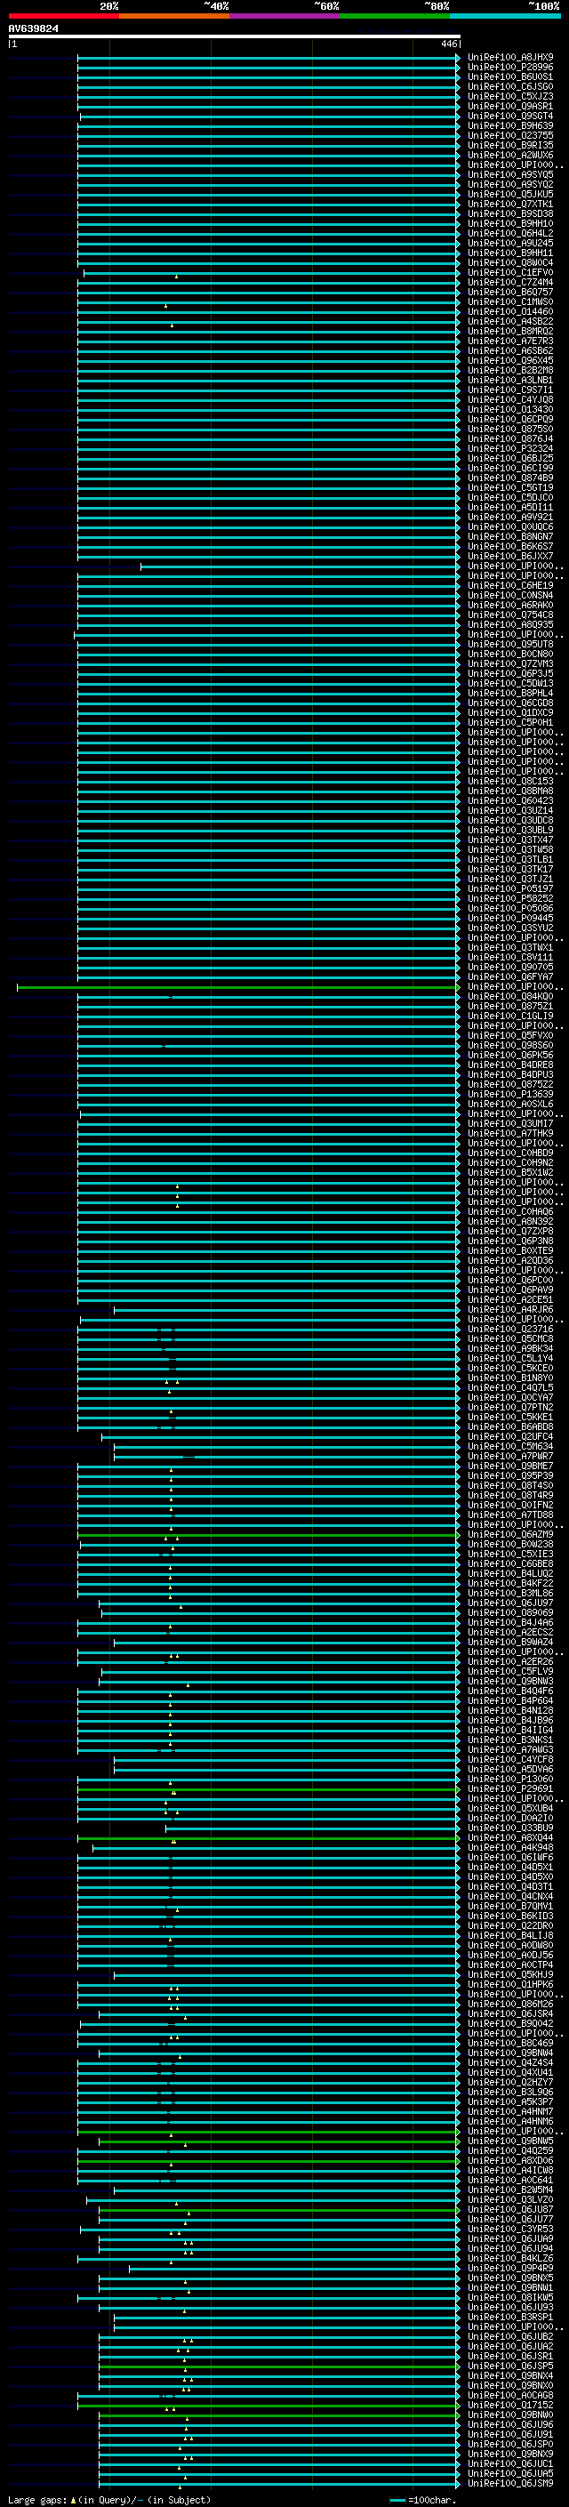Viewport: 569px width, 2507px height.
Task: Select hit UniRef100_A2CE51
Action: point(509,1299)
